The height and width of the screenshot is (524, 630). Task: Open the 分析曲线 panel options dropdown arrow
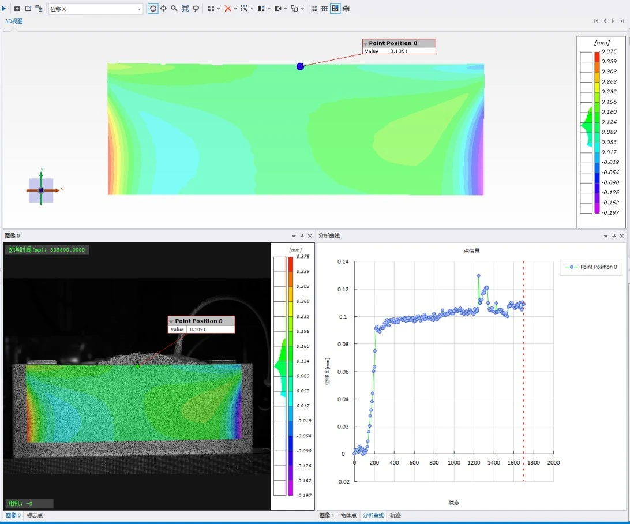(x=605, y=236)
